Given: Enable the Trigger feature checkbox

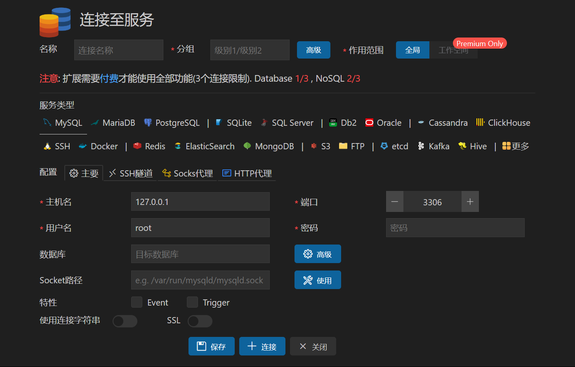Looking at the screenshot, I should (192, 302).
